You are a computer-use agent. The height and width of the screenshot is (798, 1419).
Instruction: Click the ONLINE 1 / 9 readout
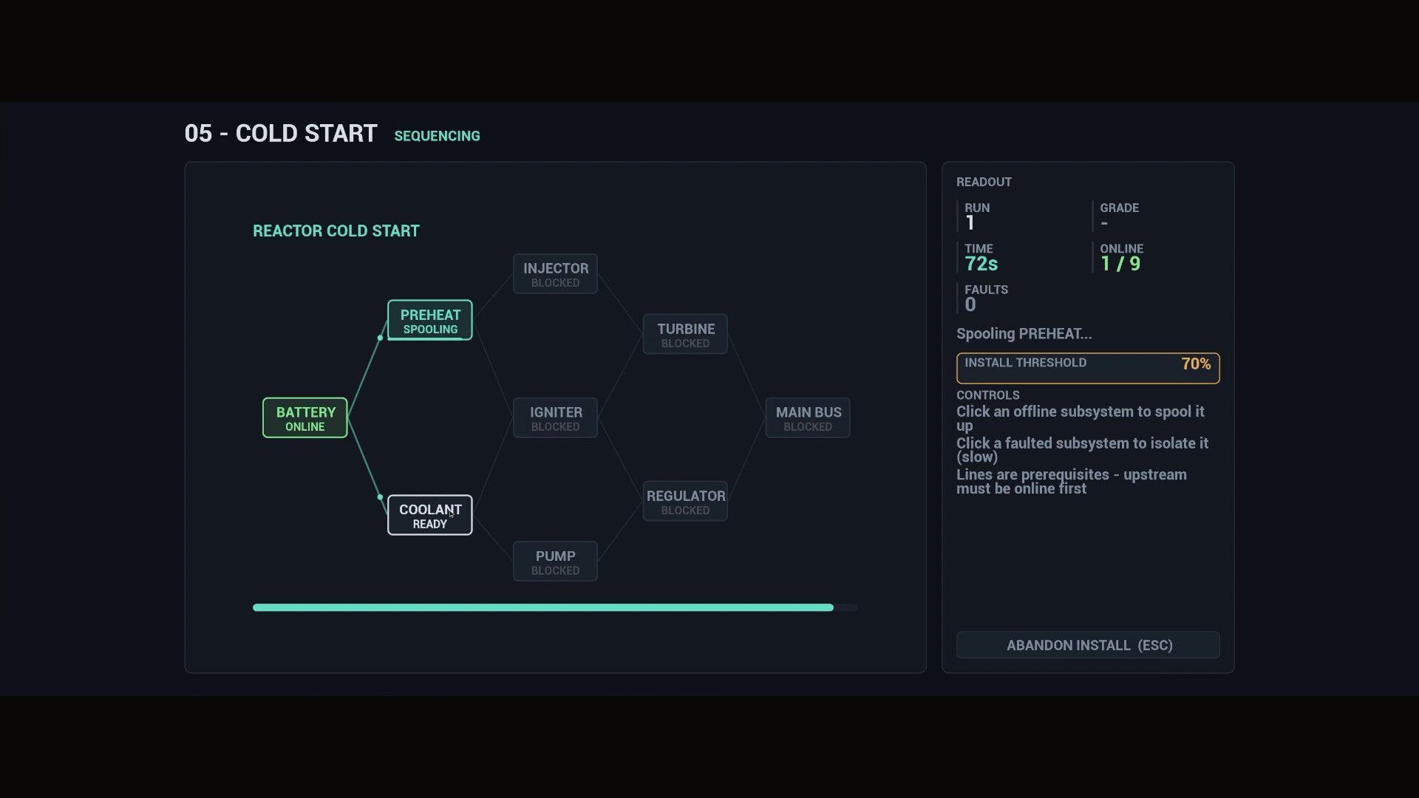click(x=1121, y=257)
